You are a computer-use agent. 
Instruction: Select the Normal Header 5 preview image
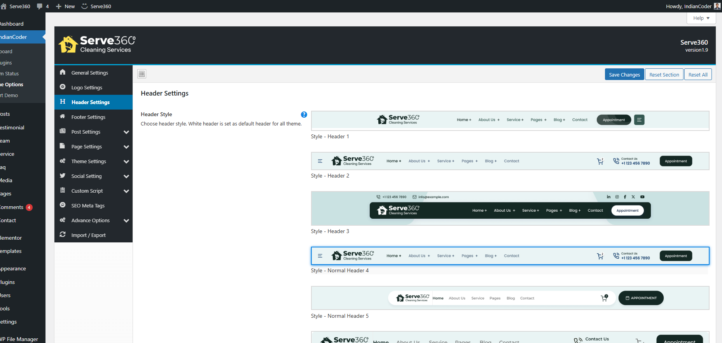[x=510, y=298]
